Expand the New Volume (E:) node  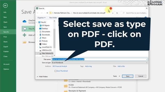point(38,53)
